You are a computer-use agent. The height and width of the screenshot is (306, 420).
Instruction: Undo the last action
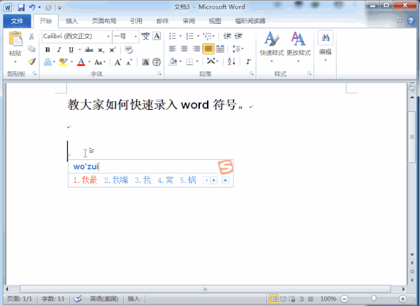point(32,7)
